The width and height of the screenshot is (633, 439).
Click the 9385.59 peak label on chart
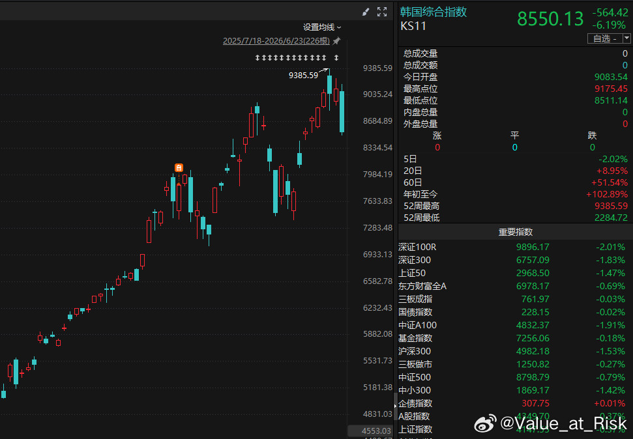(x=303, y=76)
